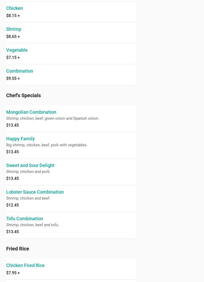Screen dimensions: 204x282
Task: Open the Chicken item priced $8.15
Action: [14, 8]
